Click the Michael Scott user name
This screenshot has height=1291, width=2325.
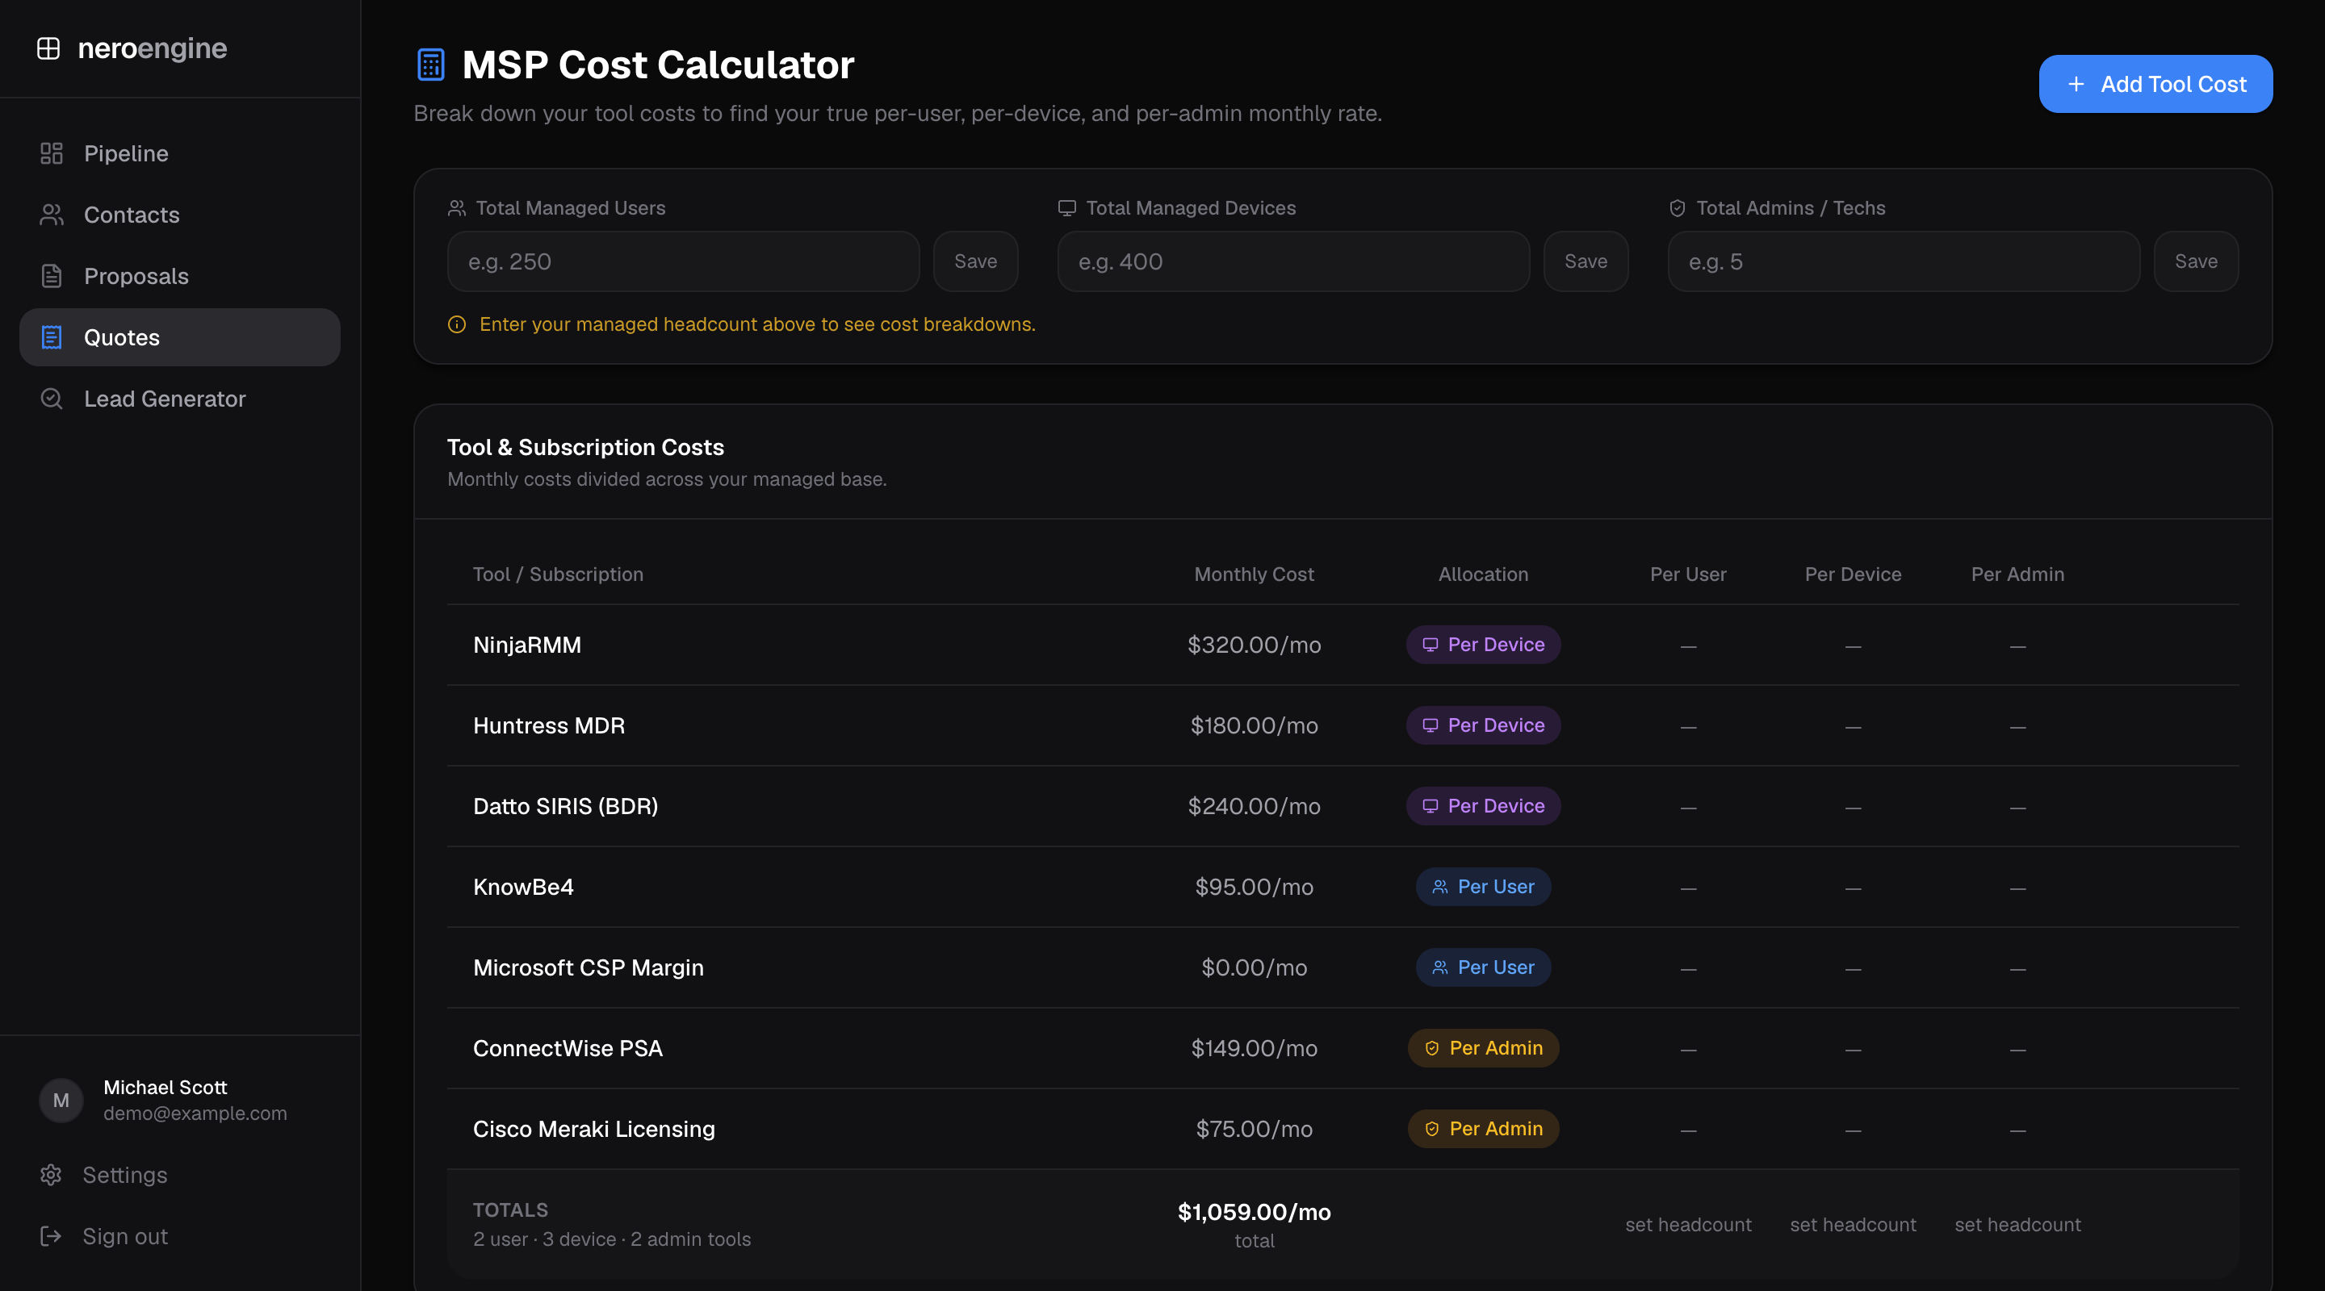[x=165, y=1087]
